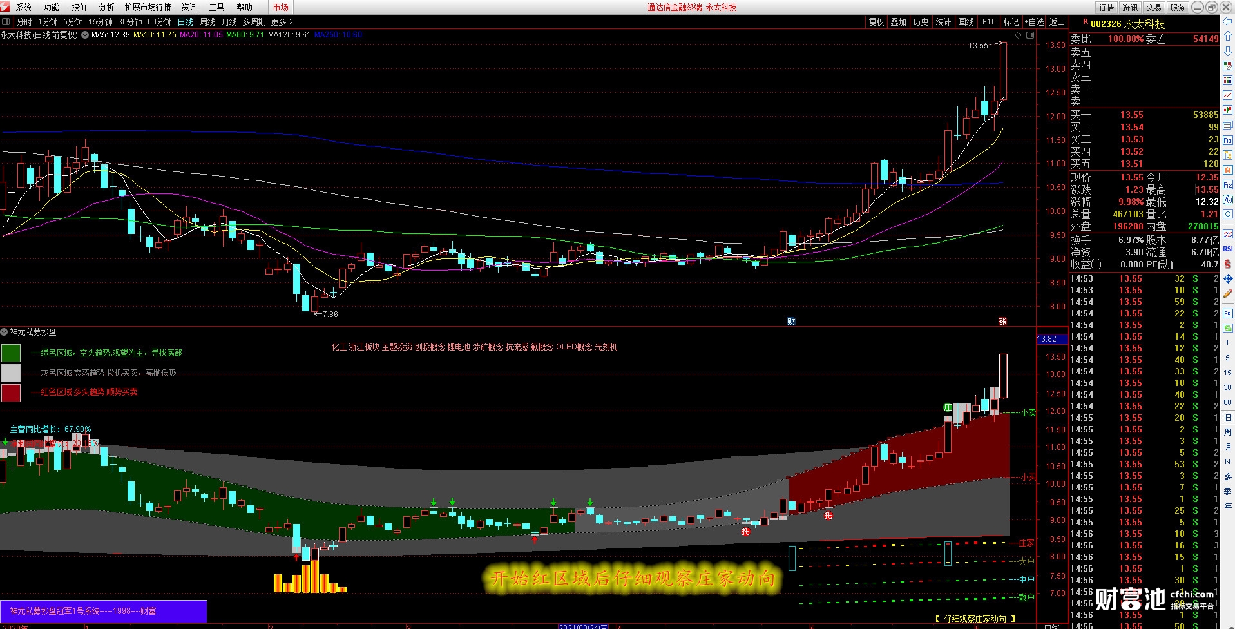Screen dimensions: 1235x629
Task: Switch to 5-minute period in sidebar
Action: coord(1227,358)
